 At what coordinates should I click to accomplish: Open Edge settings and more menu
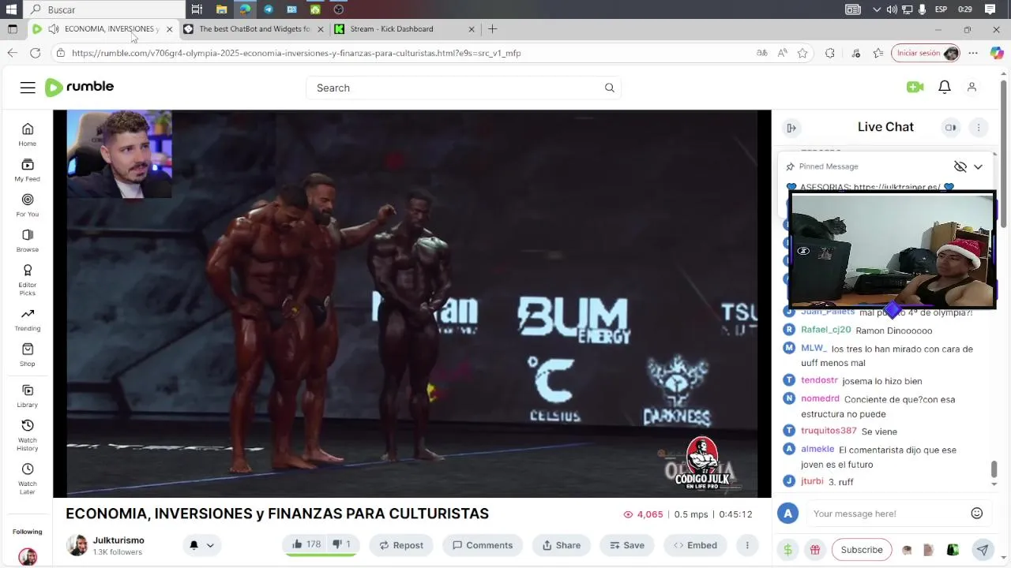click(x=973, y=53)
